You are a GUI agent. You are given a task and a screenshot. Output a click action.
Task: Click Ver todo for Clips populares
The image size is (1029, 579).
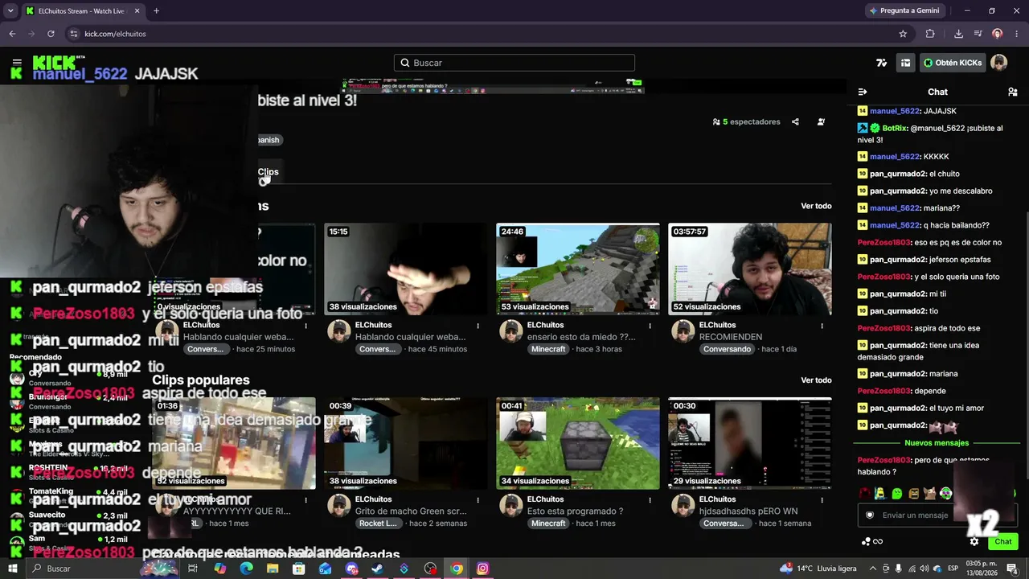[816, 380]
